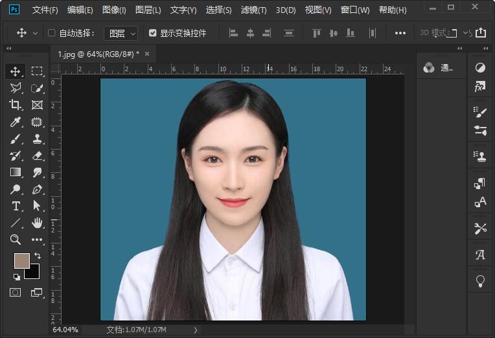
Task: Select the Hand tool
Action: click(37, 223)
